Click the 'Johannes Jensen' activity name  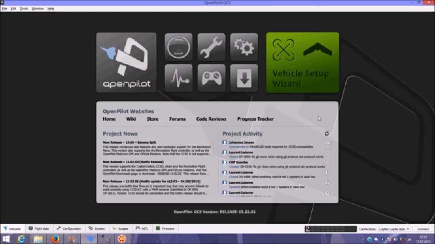[x=241, y=143]
